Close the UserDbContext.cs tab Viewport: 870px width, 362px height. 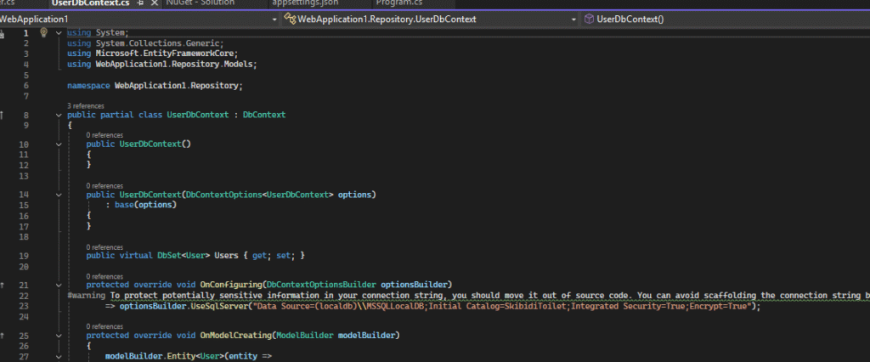coord(154,3)
